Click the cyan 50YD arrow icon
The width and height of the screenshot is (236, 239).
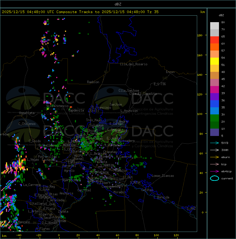tap(214, 143)
